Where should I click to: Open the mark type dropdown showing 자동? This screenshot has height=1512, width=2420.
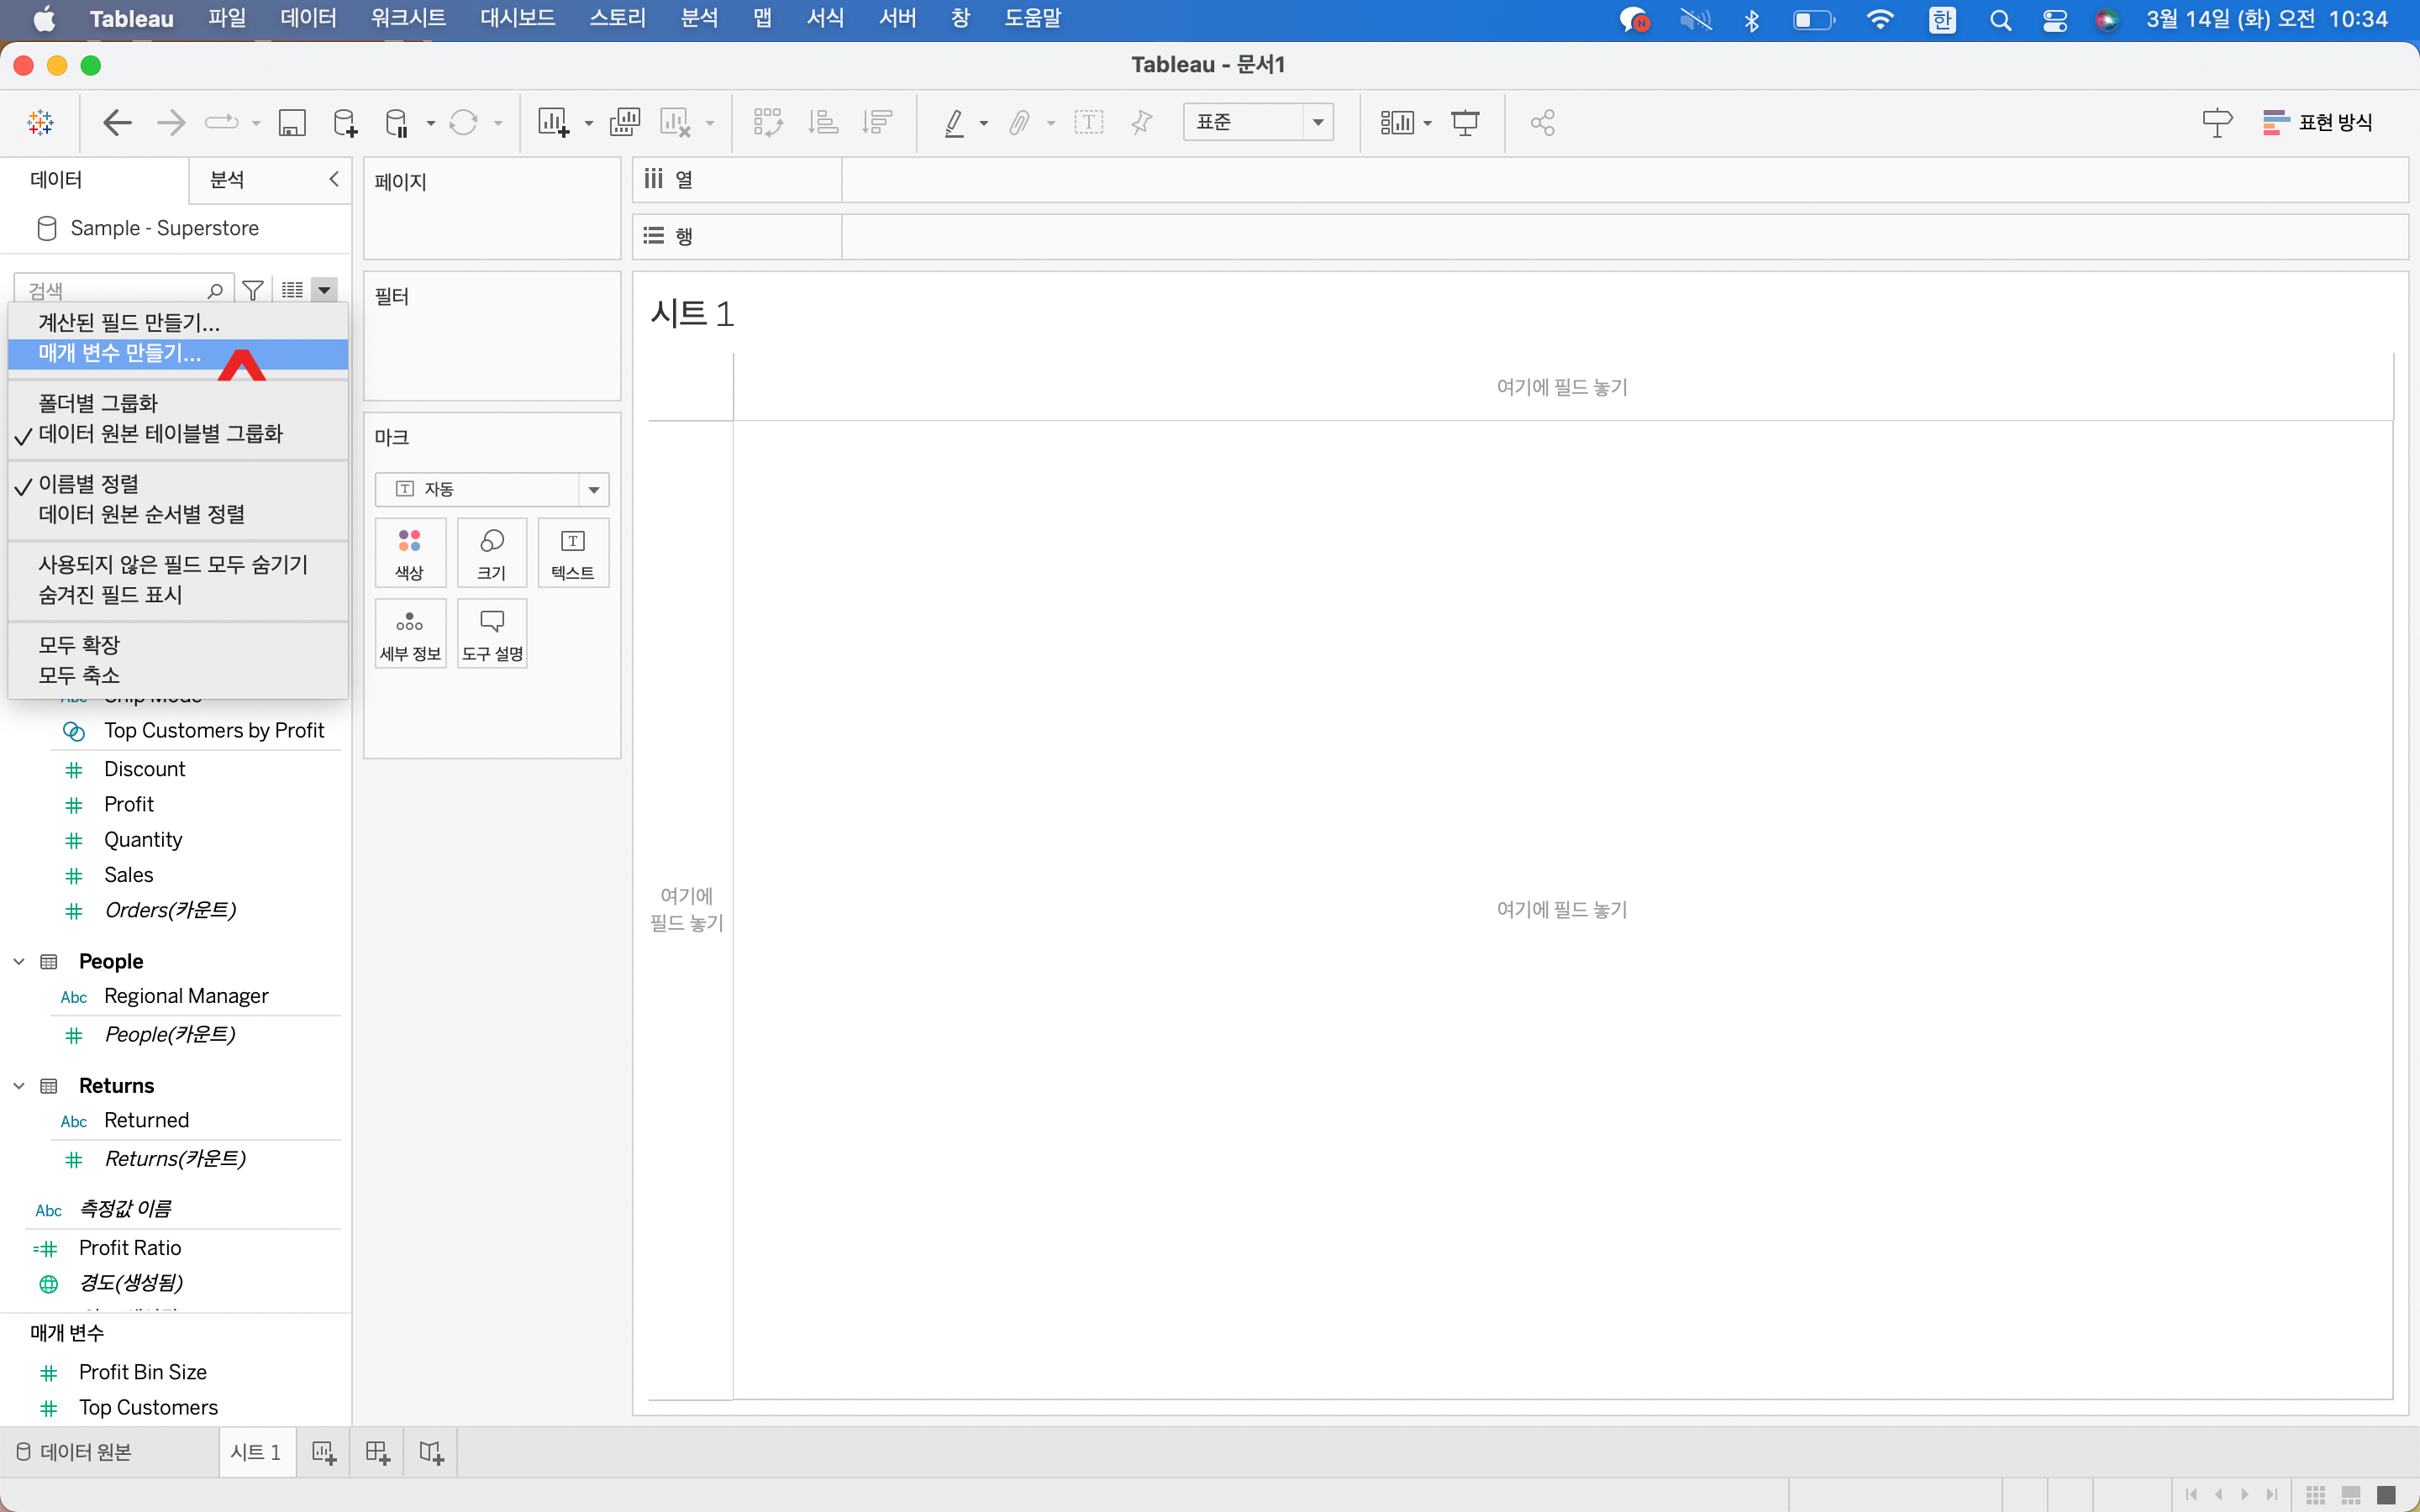(x=491, y=489)
